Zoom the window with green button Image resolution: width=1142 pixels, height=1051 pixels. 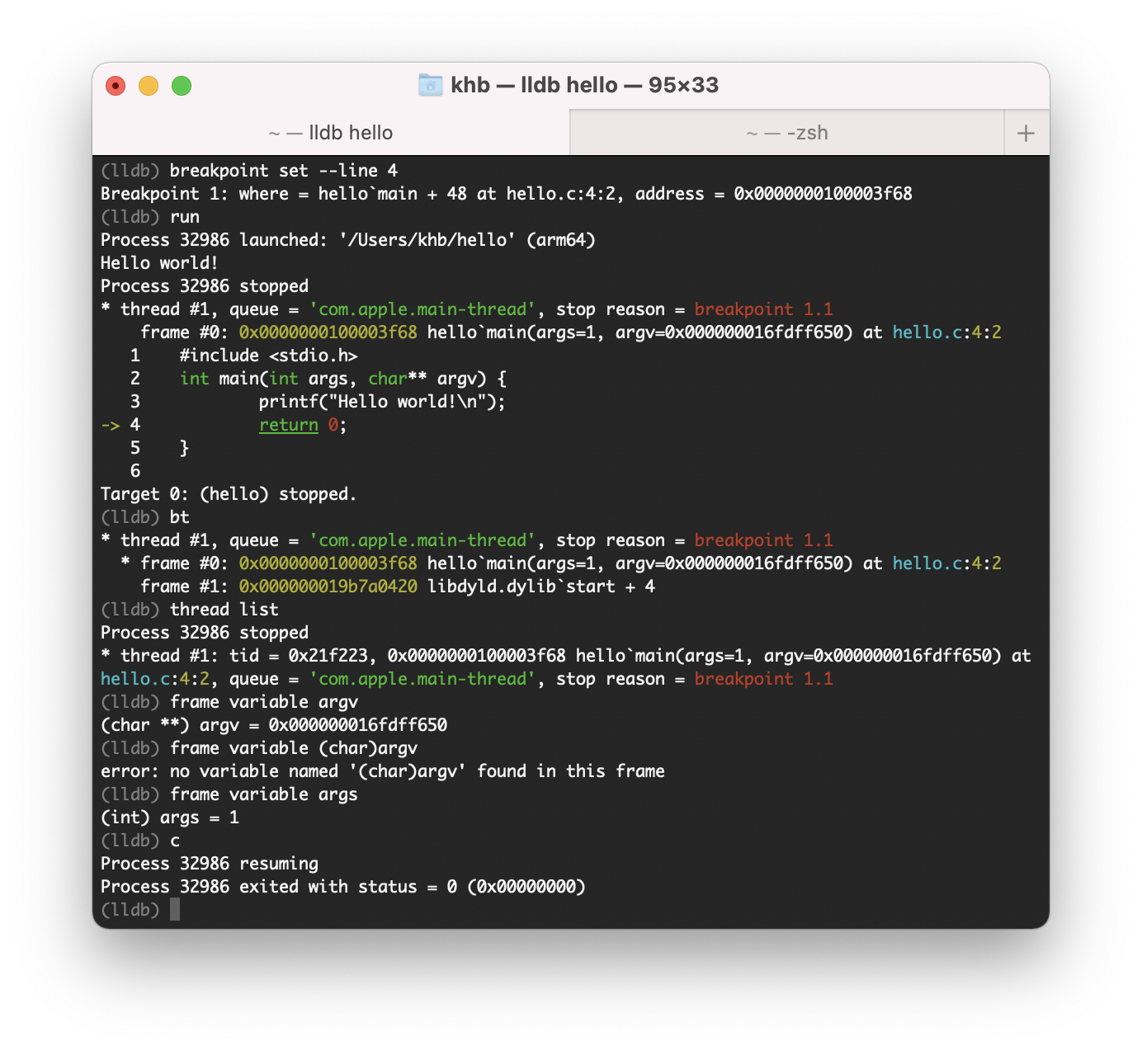click(x=182, y=86)
